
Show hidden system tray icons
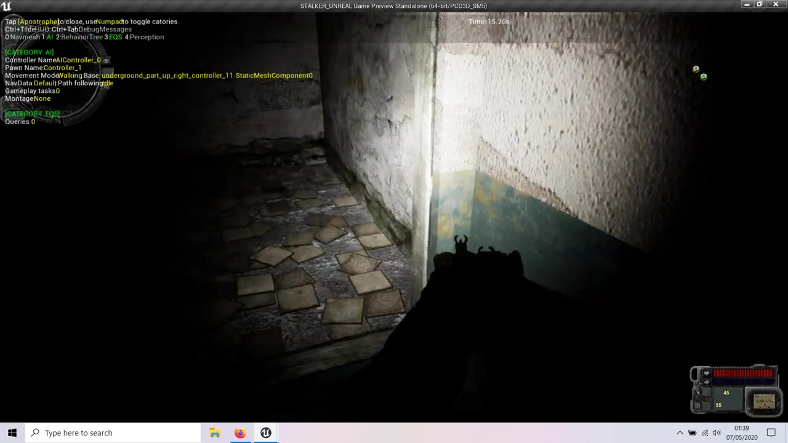[680, 433]
